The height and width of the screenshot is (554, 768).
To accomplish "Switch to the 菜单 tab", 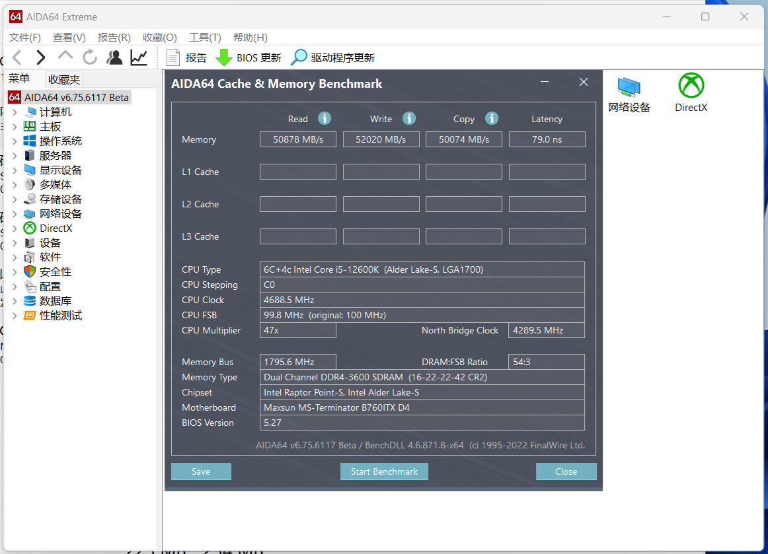I will (x=19, y=79).
